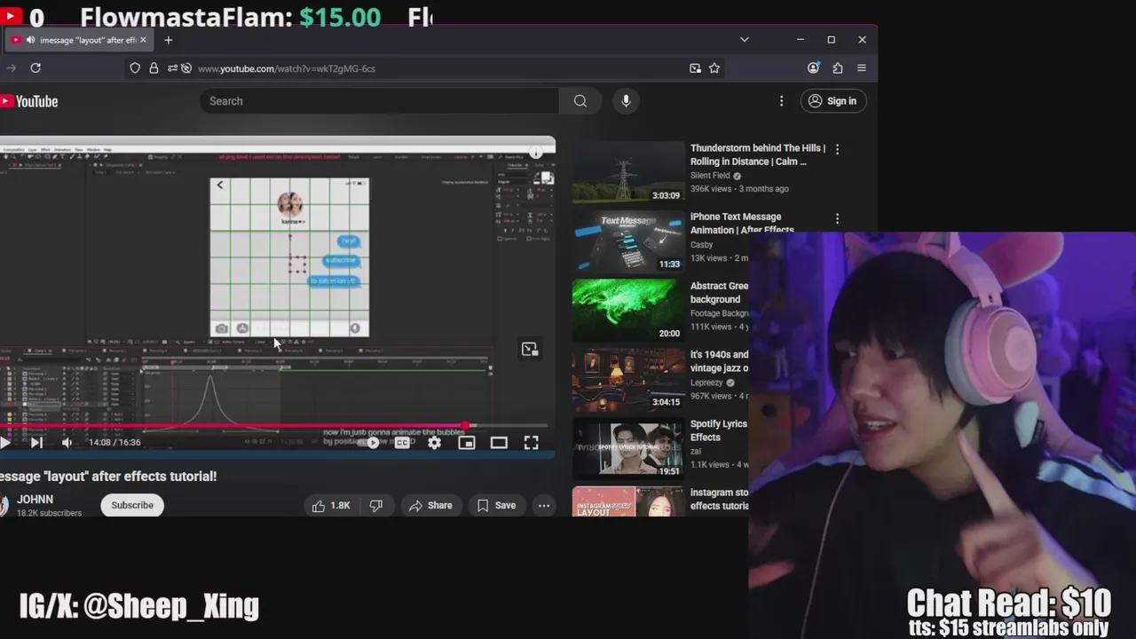Toggle the autoplay switch in player
Image resolution: width=1136 pixels, height=639 pixels.
[373, 442]
